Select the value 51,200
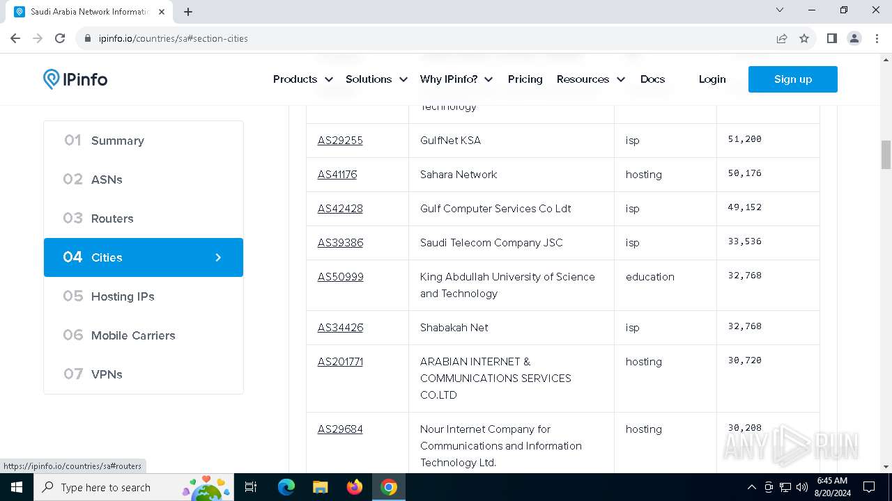892x501 pixels. click(x=745, y=139)
